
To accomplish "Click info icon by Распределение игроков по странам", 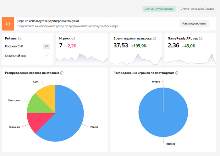I will (62, 73).
